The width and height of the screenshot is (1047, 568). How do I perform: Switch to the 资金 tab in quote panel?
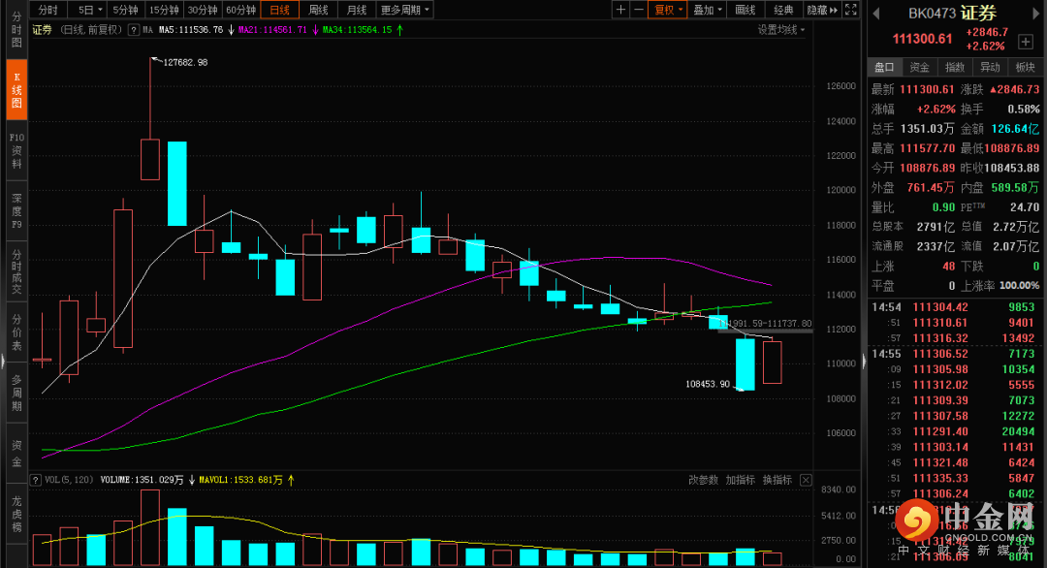coord(919,67)
